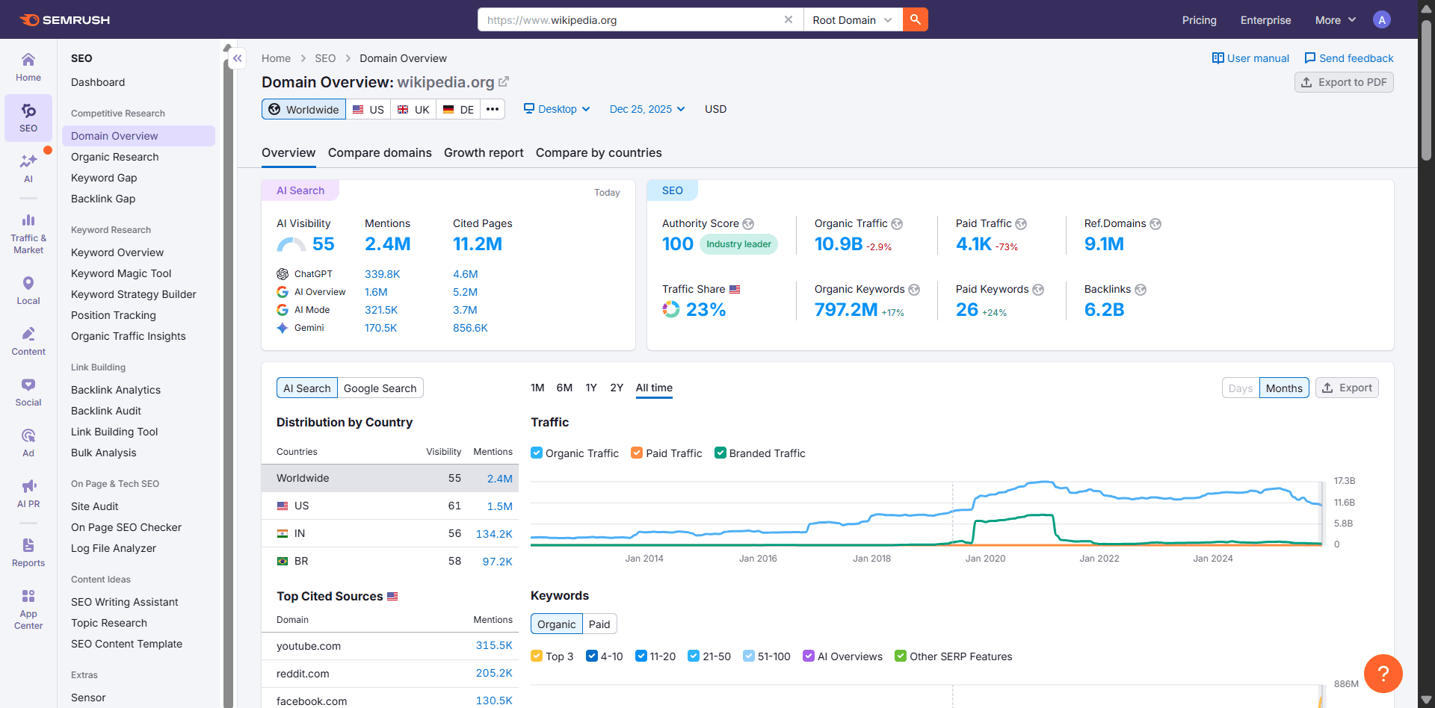The image size is (1435, 708).
Task: Switch to the Growth report tab
Action: [x=484, y=153]
